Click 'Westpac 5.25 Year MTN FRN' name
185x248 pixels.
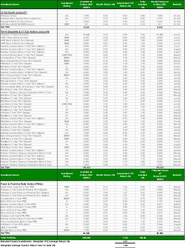coord(15,216)
